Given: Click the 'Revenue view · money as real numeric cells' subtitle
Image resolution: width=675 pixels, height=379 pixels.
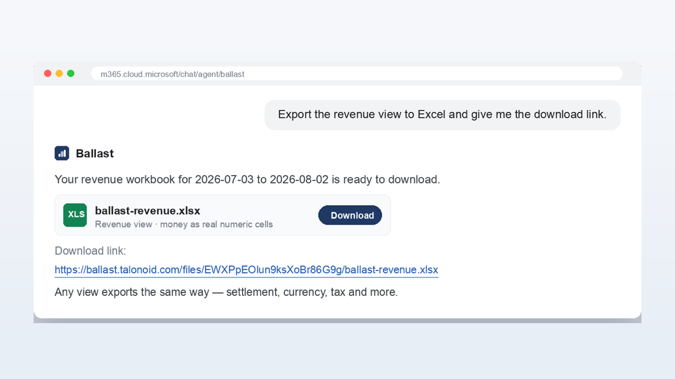Looking at the screenshot, I should 184,224.
